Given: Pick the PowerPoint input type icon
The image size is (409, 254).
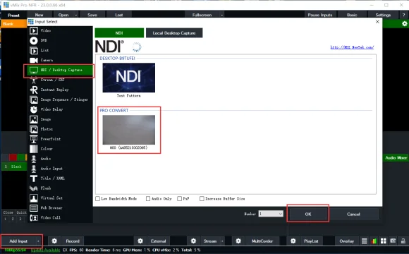Looking at the screenshot, I should pyautogui.click(x=34, y=139).
